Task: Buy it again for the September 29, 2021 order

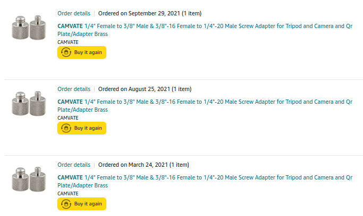Action: coord(82,52)
